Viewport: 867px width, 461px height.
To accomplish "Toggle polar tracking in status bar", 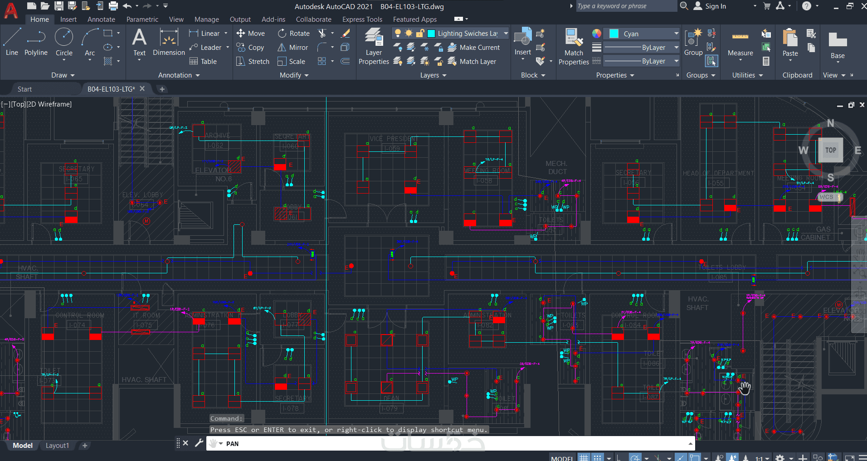I will tap(635, 458).
